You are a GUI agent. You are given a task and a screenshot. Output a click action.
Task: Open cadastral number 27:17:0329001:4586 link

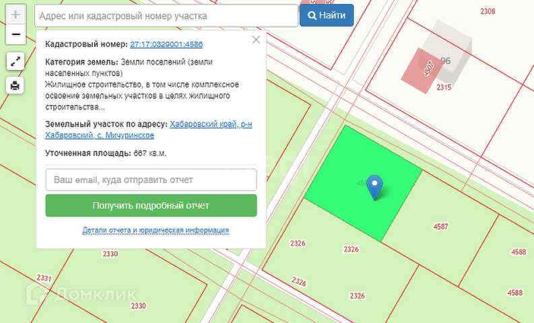[x=166, y=44]
